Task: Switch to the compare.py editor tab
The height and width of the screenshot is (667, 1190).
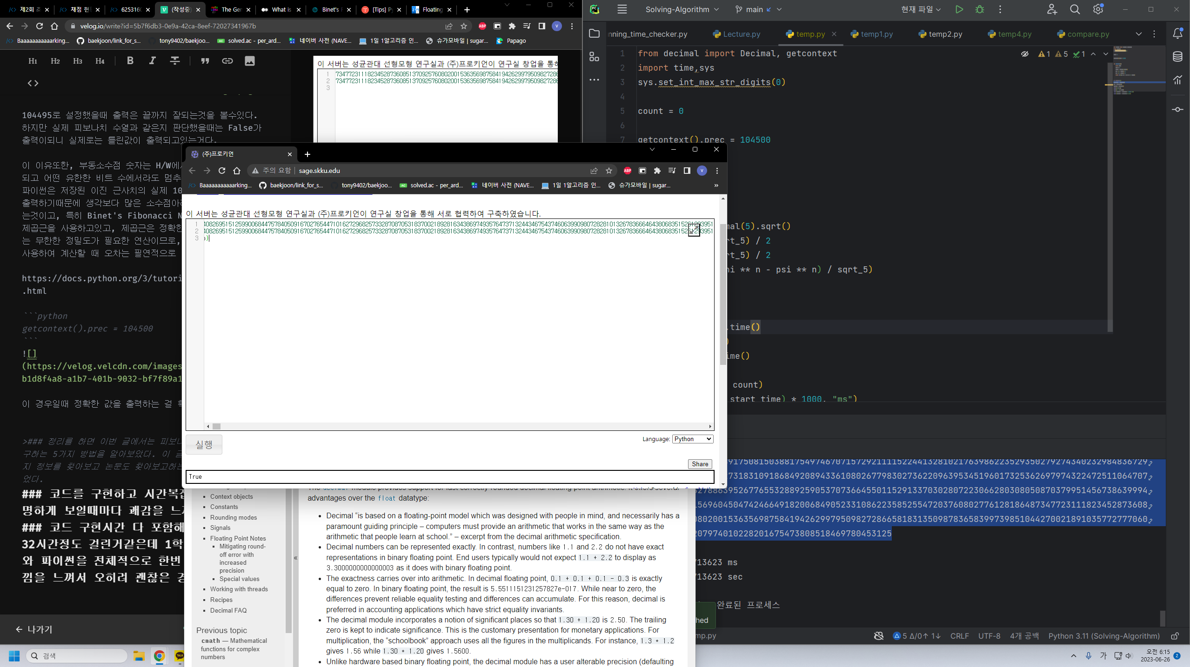Action: click(x=1088, y=34)
